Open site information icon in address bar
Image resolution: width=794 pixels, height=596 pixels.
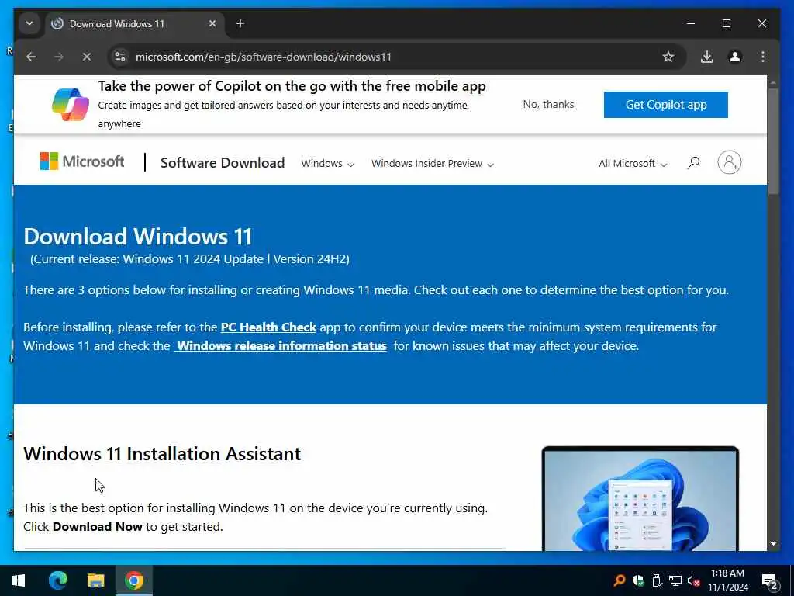120,57
